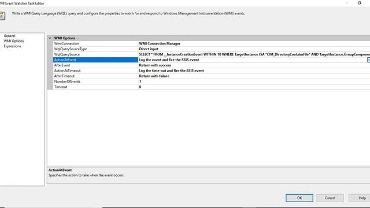
Task: Click the NumberOfEvents value 1
Action: pos(140,81)
